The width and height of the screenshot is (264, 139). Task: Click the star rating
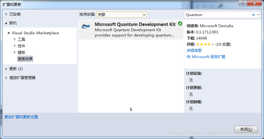click(x=205, y=44)
